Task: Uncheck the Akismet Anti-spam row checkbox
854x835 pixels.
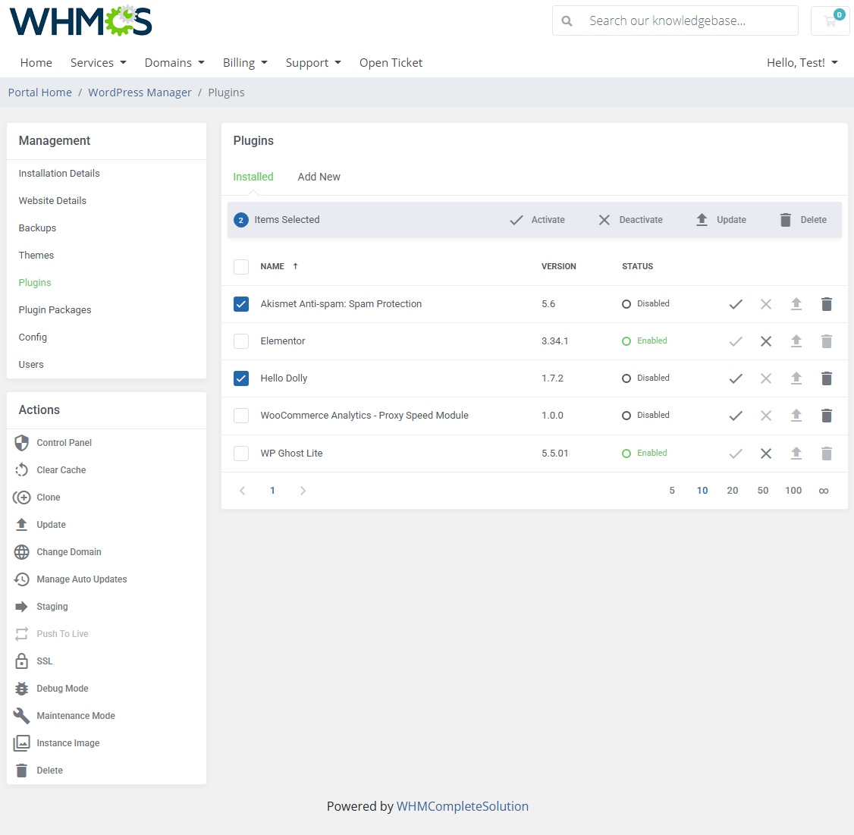Action: click(x=240, y=303)
